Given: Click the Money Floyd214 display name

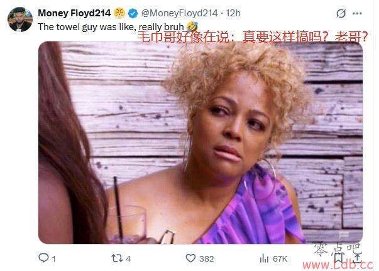Looking at the screenshot, I should (x=74, y=13).
